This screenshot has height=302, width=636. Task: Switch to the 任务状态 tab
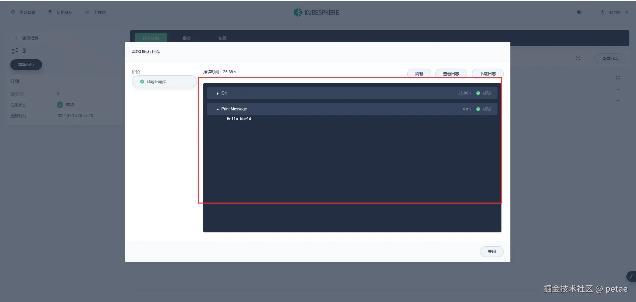pos(151,38)
